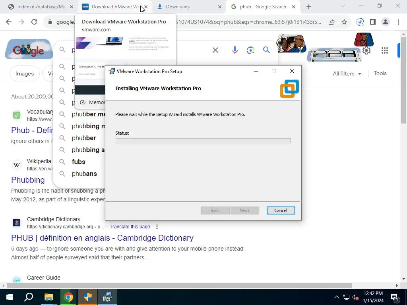Open a new Chrome tab

tap(308, 7)
